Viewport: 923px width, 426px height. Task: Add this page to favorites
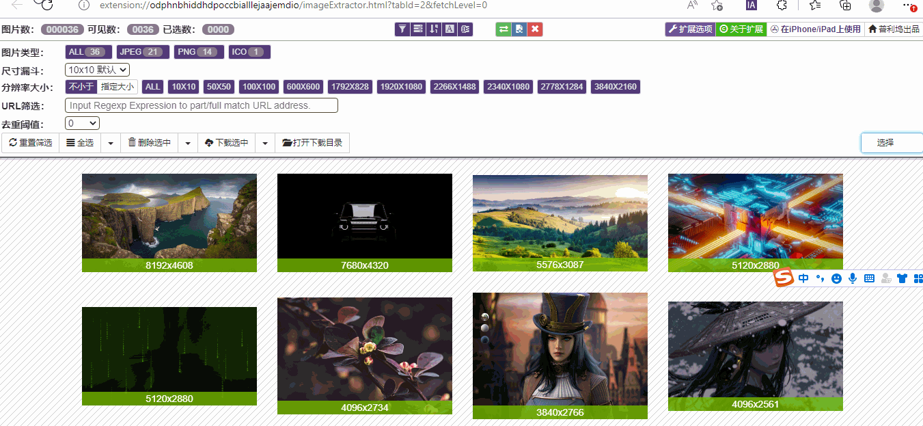click(x=717, y=5)
